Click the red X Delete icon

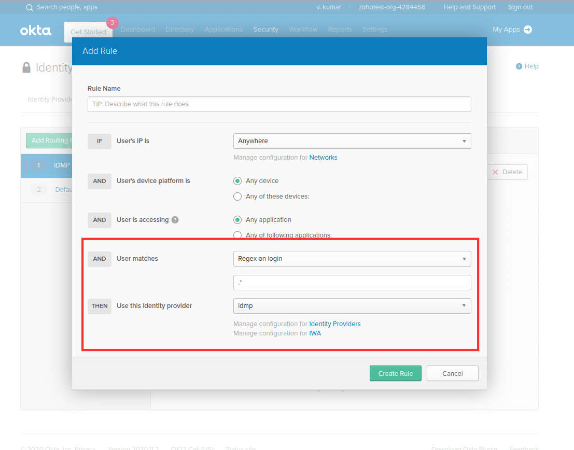click(x=495, y=172)
